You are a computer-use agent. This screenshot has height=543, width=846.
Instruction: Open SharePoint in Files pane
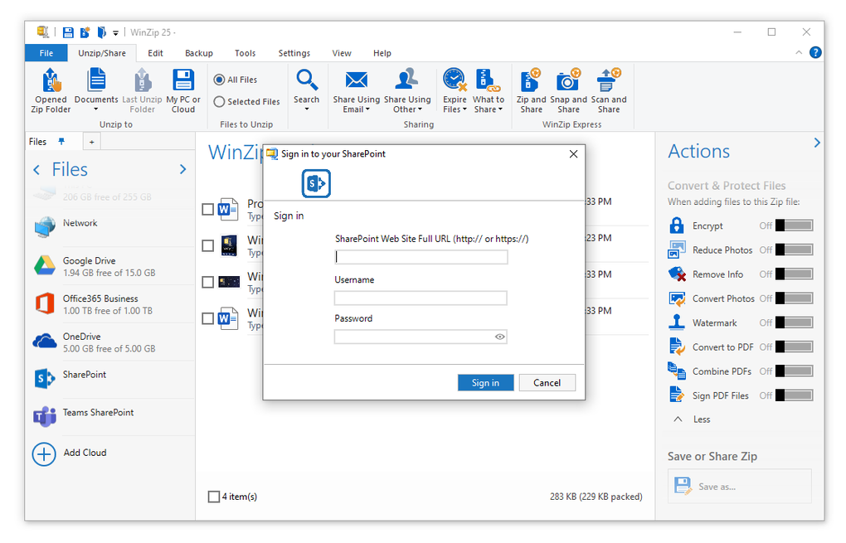(x=112, y=380)
